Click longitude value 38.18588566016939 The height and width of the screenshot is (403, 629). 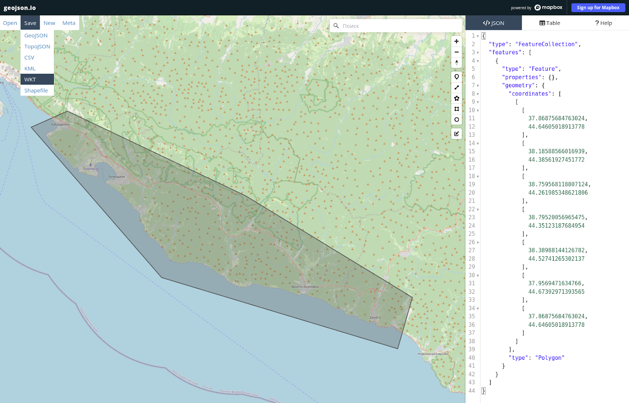coord(556,151)
